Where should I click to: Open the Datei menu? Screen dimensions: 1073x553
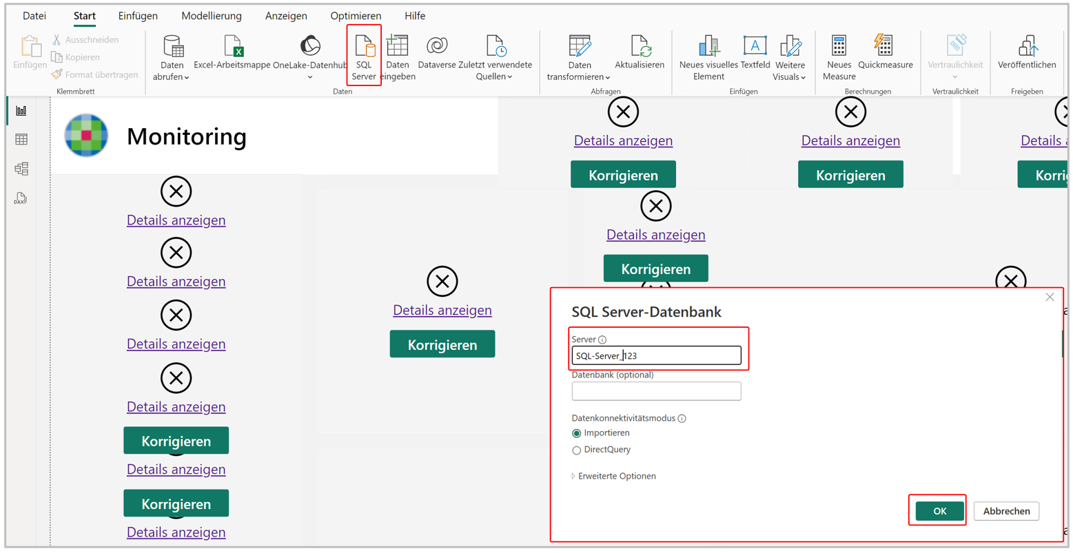[x=34, y=15]
